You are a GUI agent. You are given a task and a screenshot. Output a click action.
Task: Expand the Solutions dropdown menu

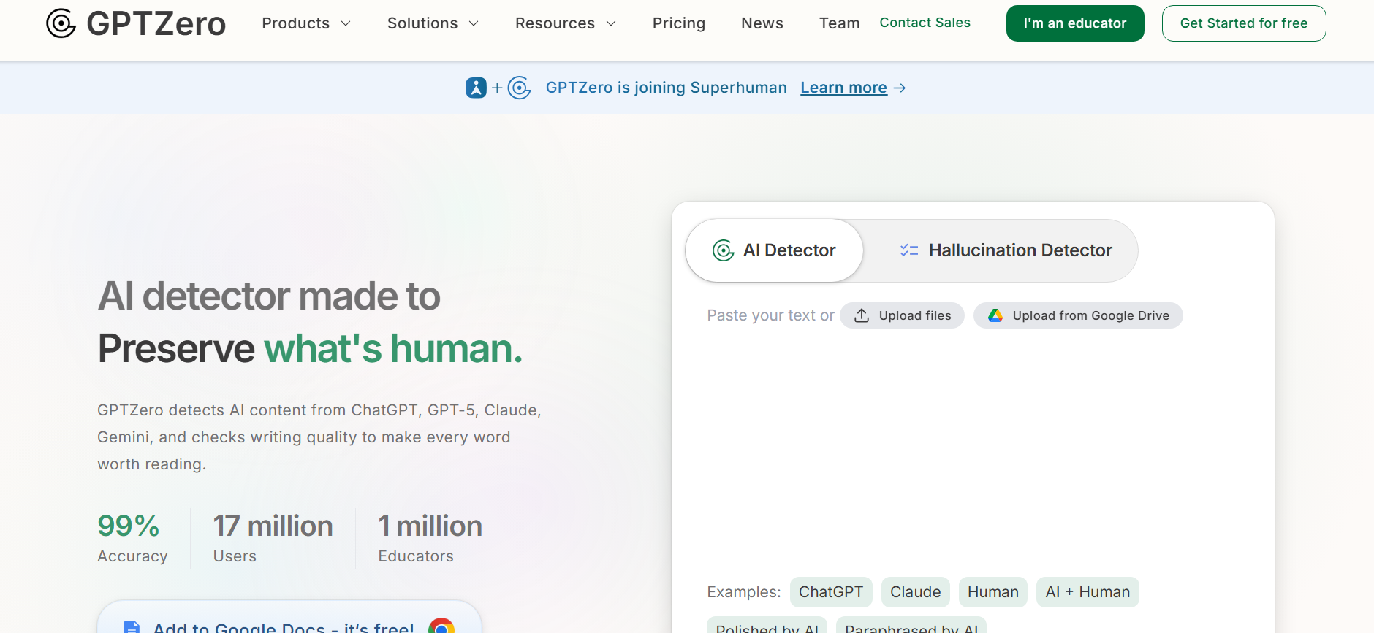click(x=433, y=23)
